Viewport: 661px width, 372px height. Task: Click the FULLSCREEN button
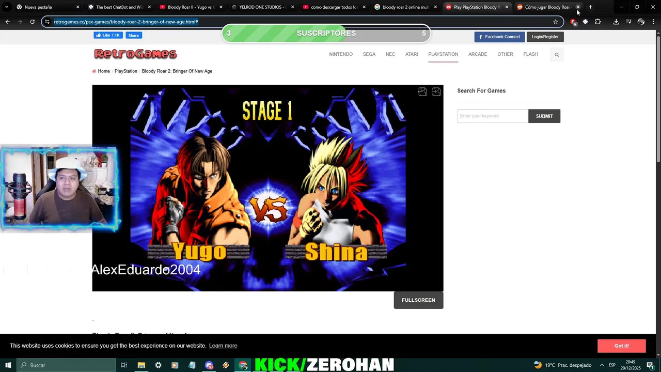418,300
